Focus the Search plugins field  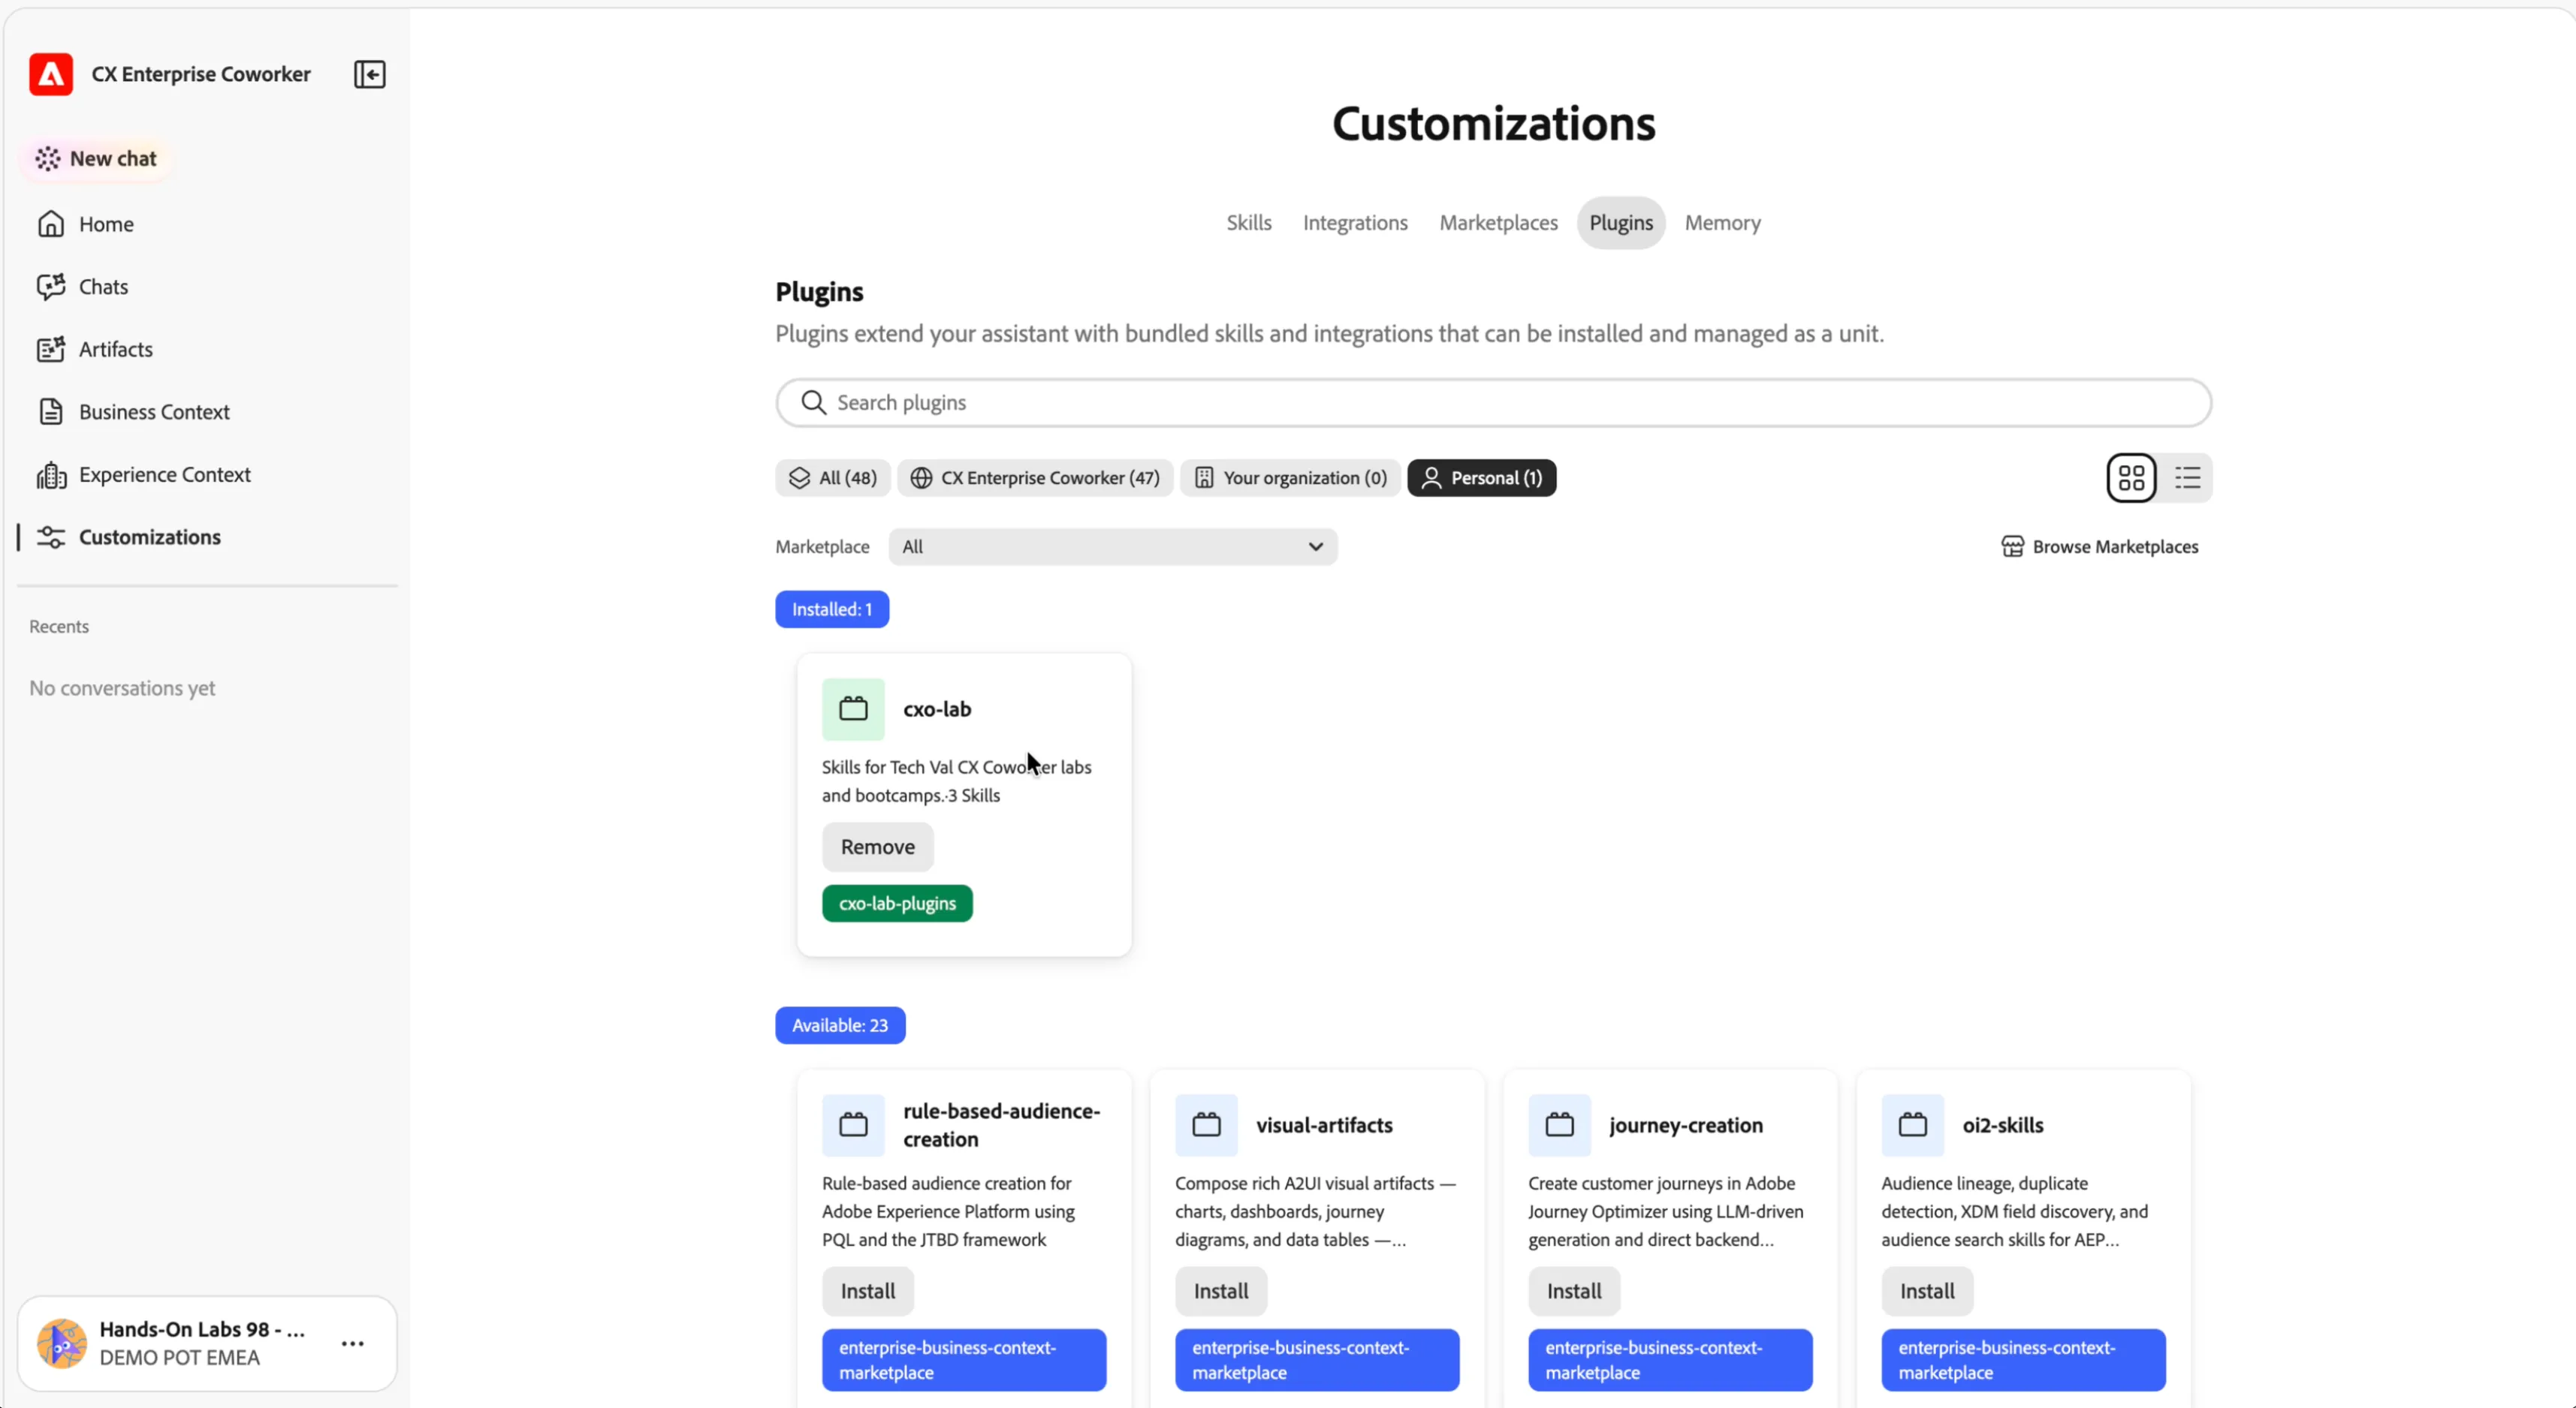point(1493,403)
